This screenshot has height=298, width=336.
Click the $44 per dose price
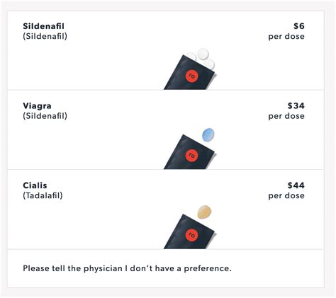point(286,190)
